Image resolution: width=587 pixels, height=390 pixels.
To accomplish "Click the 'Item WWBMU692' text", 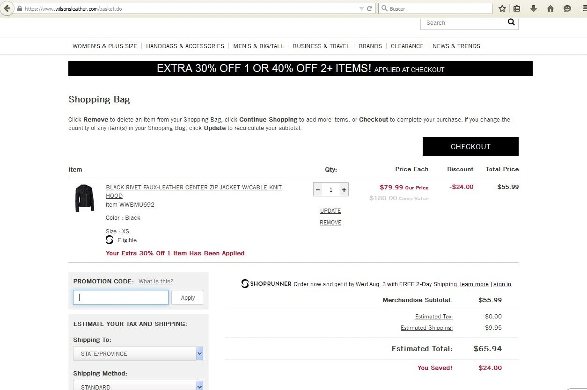I will pyautogui.click(x=130, y=204).
